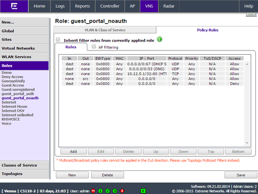Click the Bottom button
Screen dimensions: 258x194
point(239,151)
